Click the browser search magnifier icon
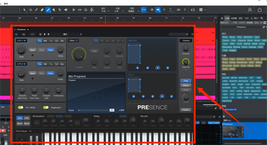The height and width of the screenshot is (145, 267). click(262, 18)
